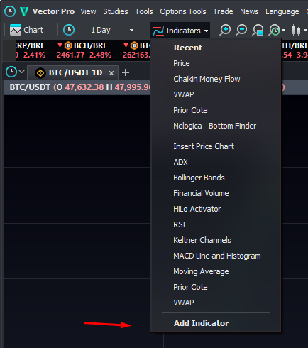
Task: Open the Options Tools menu
Action: point(183,11)
